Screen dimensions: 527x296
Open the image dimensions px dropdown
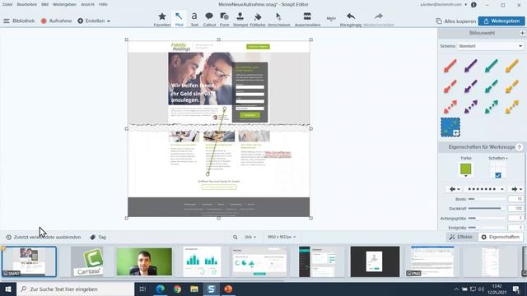pos(282,237)
